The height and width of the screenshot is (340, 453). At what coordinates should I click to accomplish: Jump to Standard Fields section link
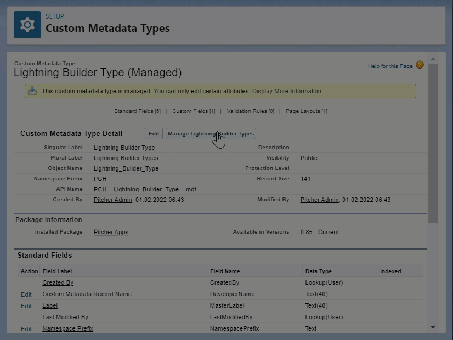pos(137,111)
